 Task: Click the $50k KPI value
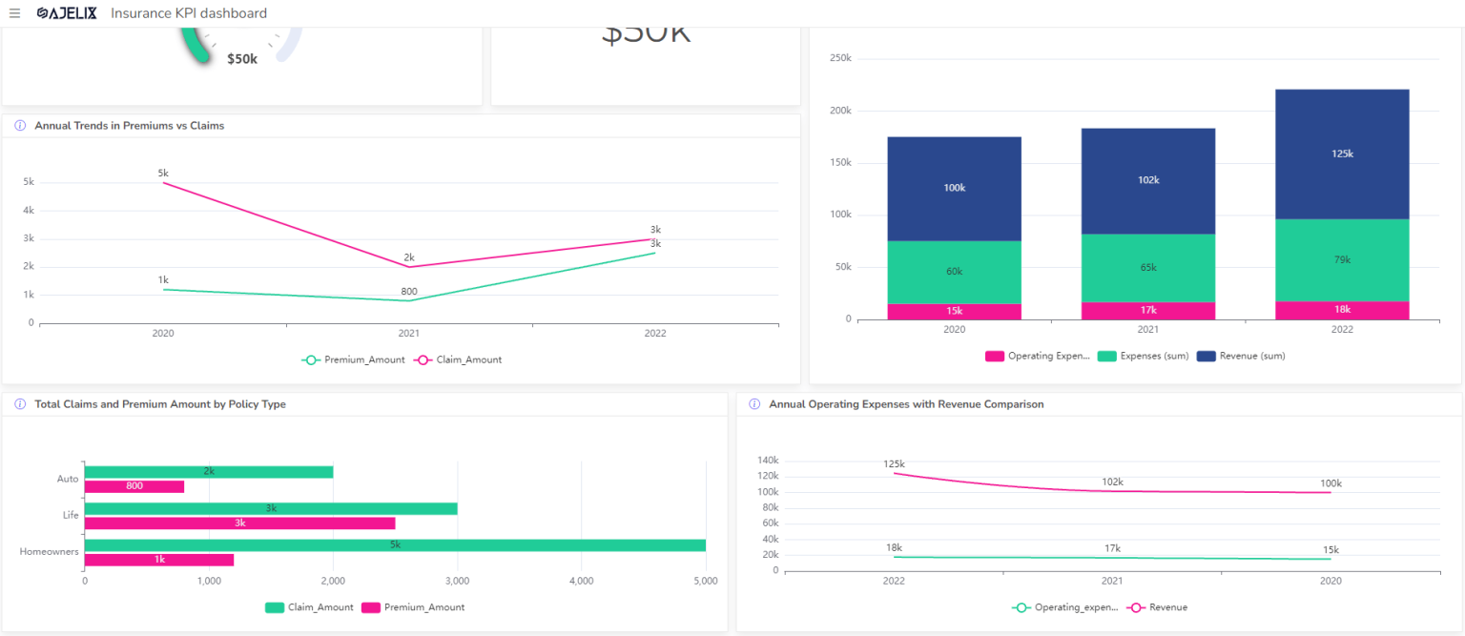244,59
